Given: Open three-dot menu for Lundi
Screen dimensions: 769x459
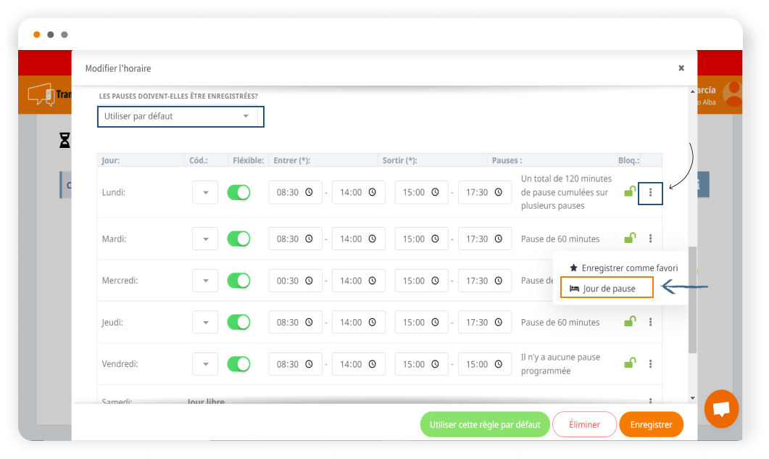Looking at the screenshot, I should tap(651, 193).
